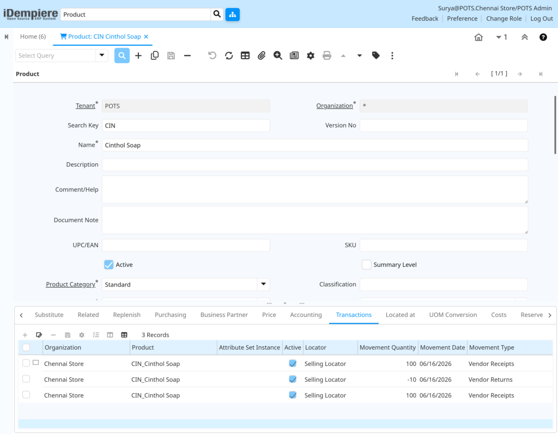The height and width of the screenshot is (434, 558).
Task: Expand the Product Category dropdown
Action: (263, 284)
